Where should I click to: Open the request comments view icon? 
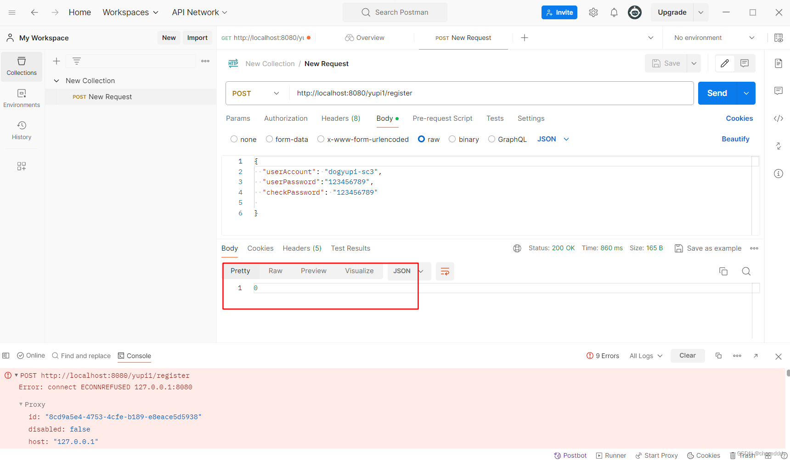(745, 63)
